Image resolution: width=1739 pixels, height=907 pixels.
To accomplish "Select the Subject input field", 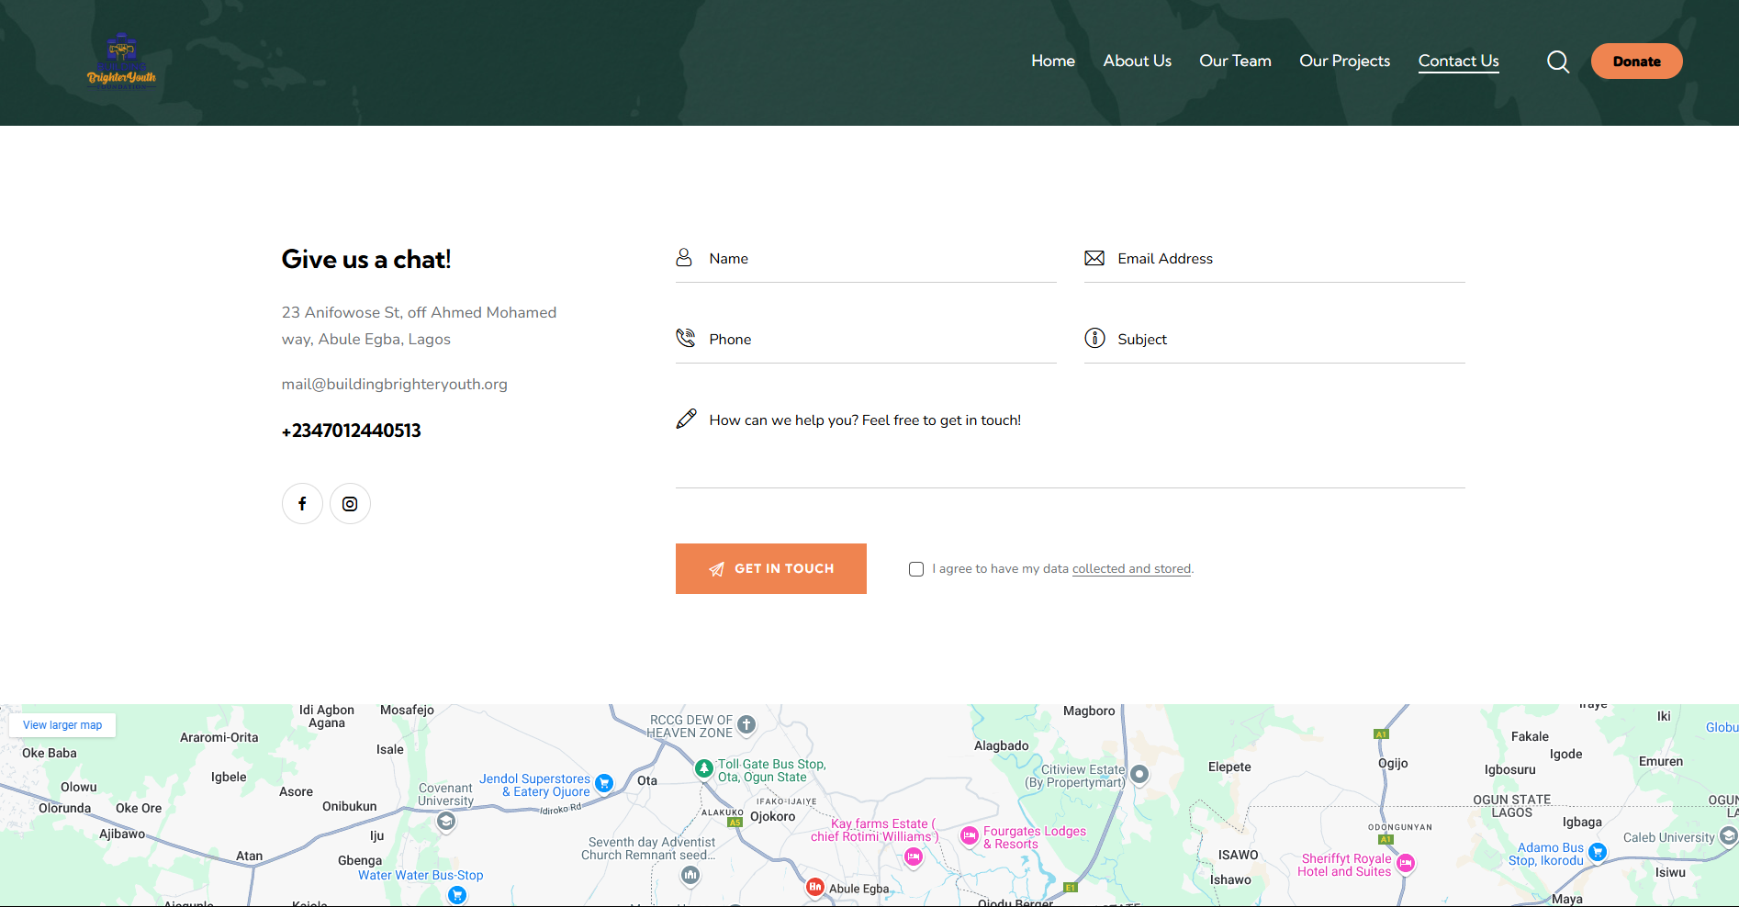I will [1287, 340].
